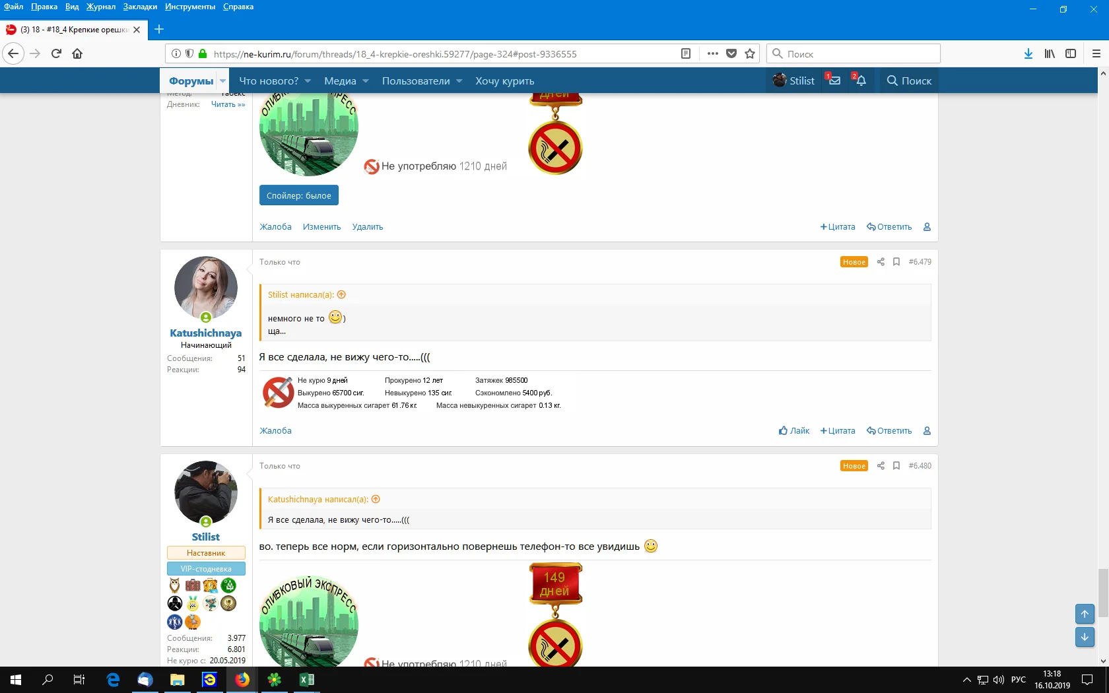The width and height of the screenshot is (1109, 693).
Task: Expand Медиа dropdown arrow
Action: pyautogui.click(x=366, y=81)
